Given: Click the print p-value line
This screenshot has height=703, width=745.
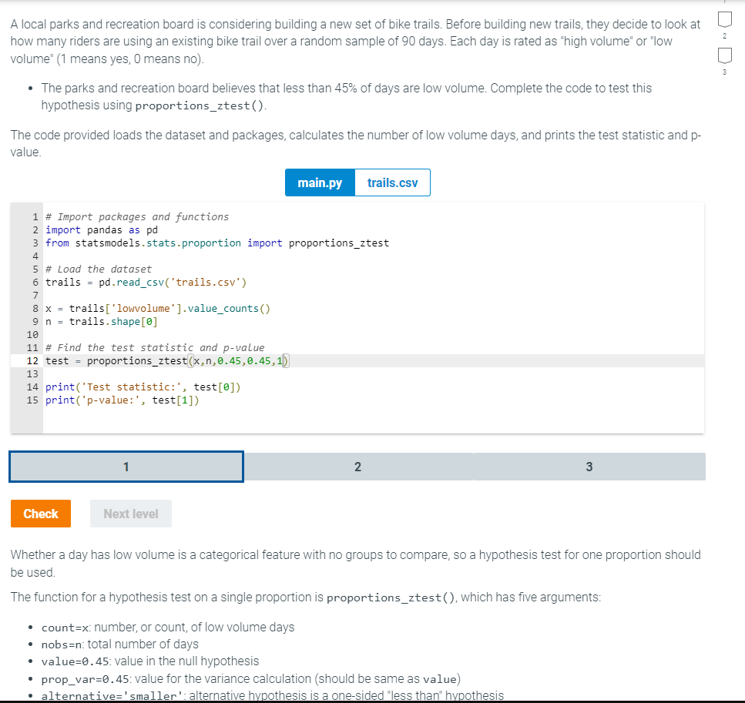Looking at the screenshot, I should (x=123, y=400).
